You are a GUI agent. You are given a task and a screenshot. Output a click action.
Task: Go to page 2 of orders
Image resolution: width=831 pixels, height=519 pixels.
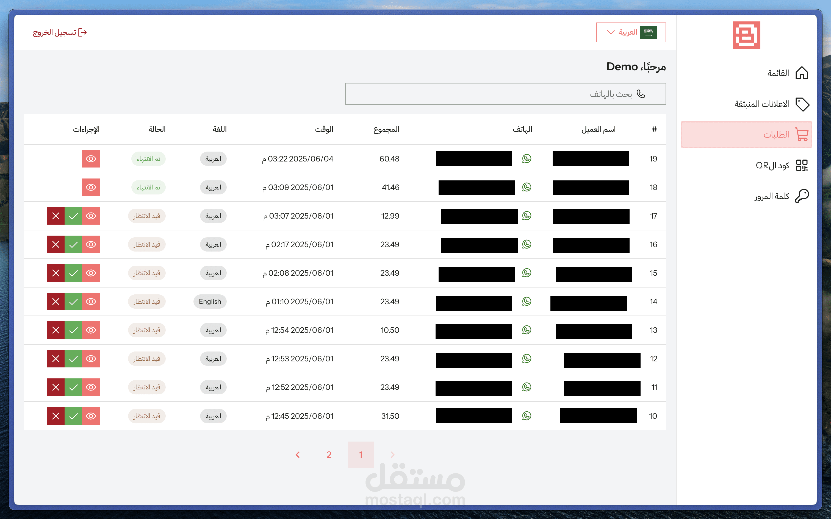tap(329, 454)
